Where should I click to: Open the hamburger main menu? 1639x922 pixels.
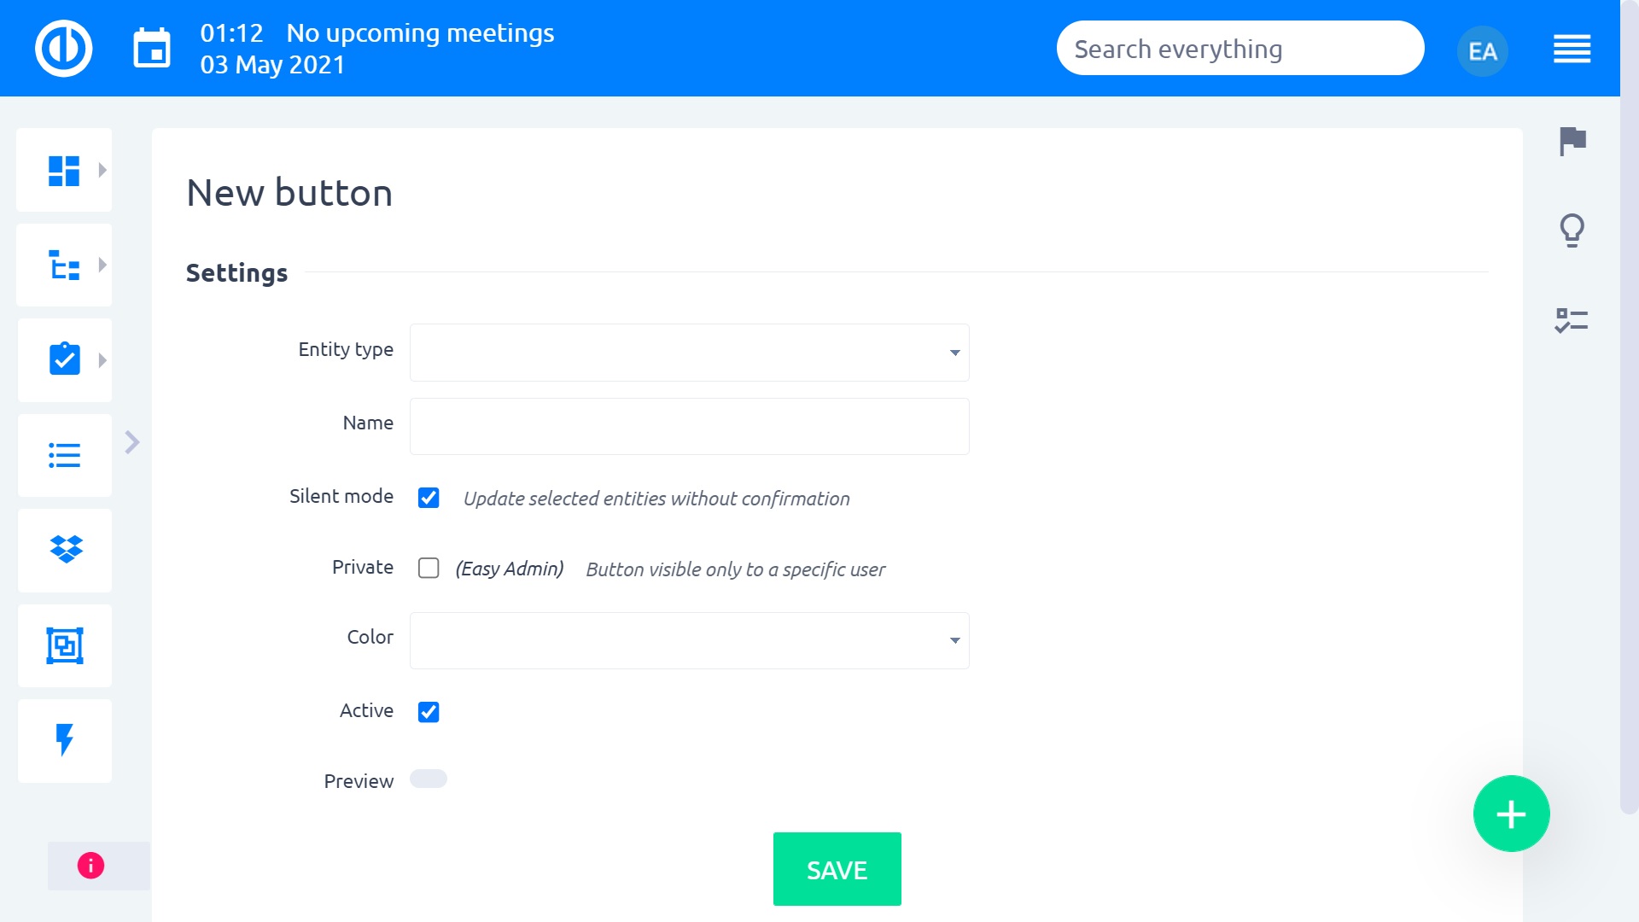pos(1572,49)
